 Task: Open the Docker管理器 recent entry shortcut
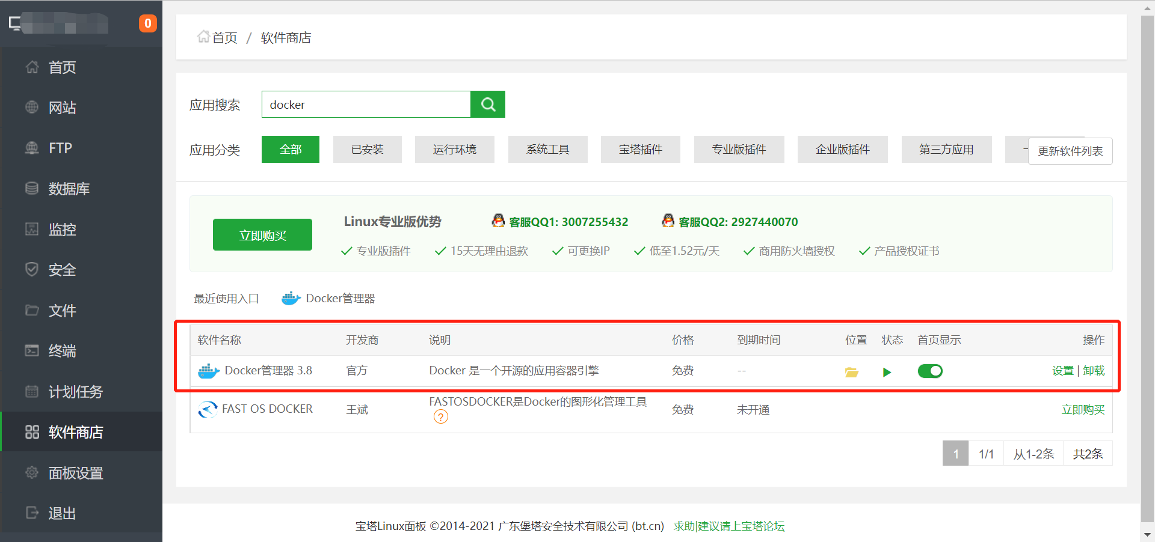[340, 298]
